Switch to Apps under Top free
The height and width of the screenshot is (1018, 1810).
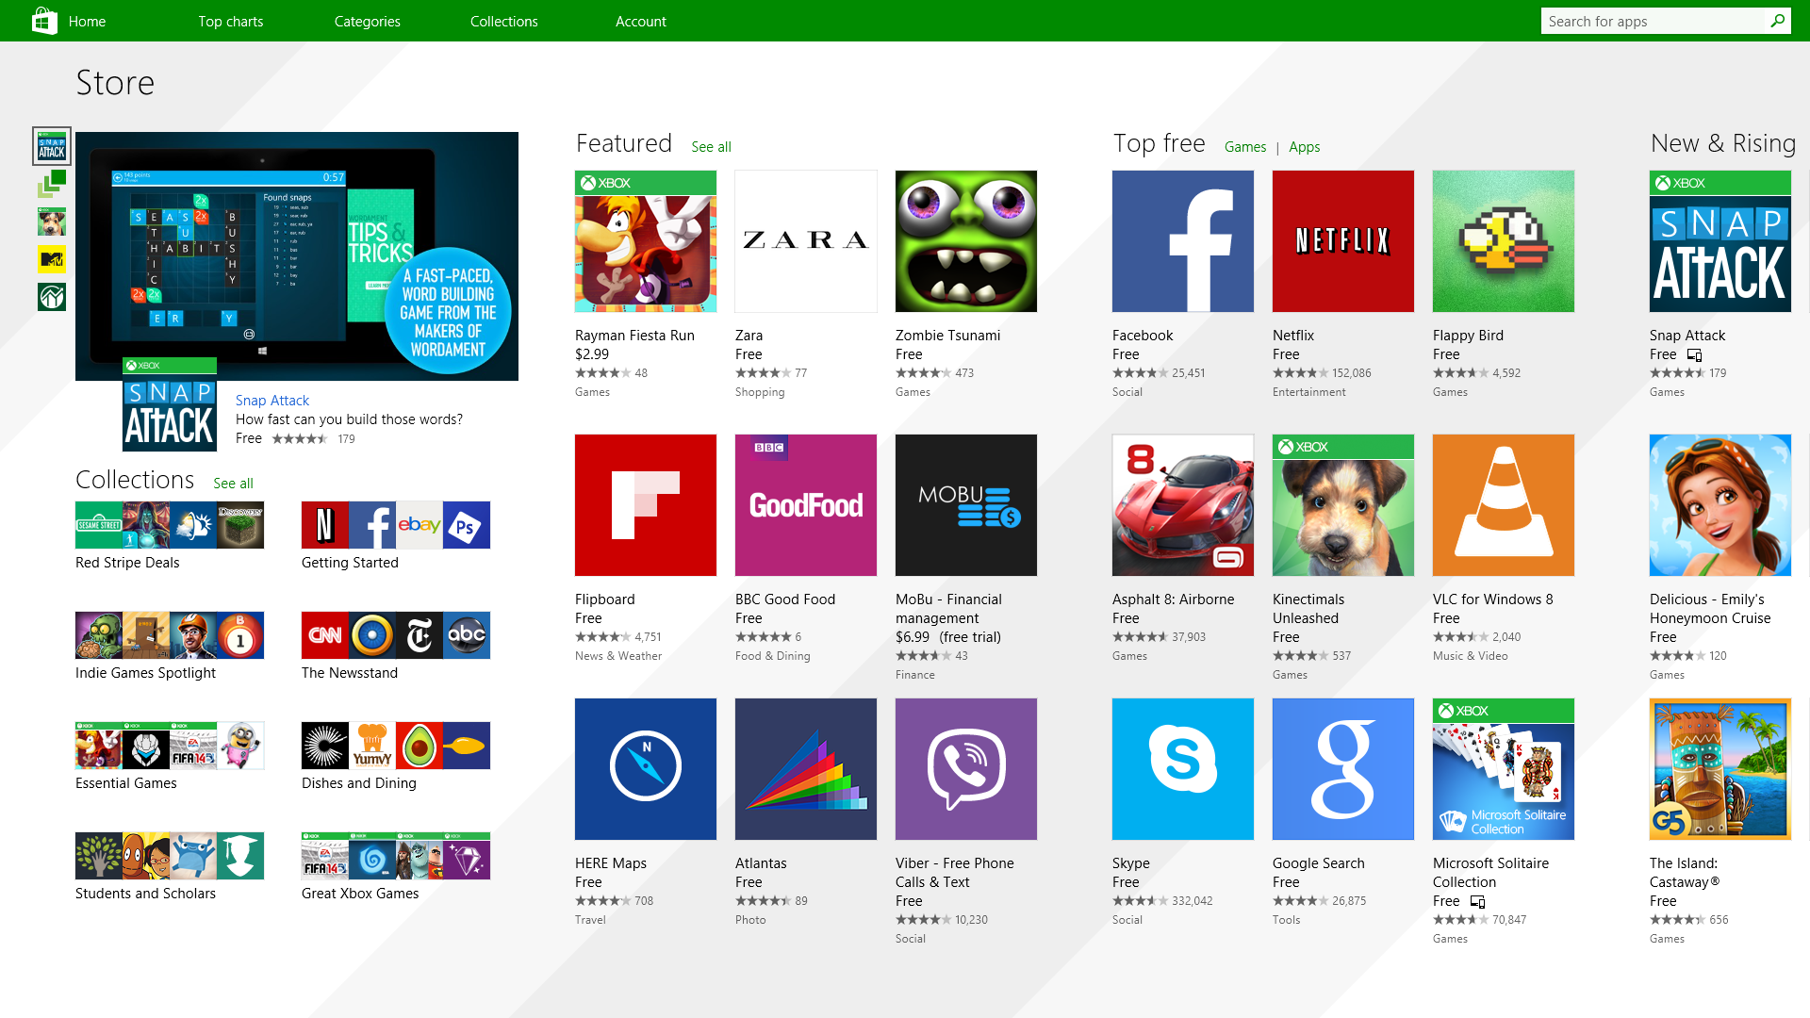pyautogui.click(x=1303, y=145)
